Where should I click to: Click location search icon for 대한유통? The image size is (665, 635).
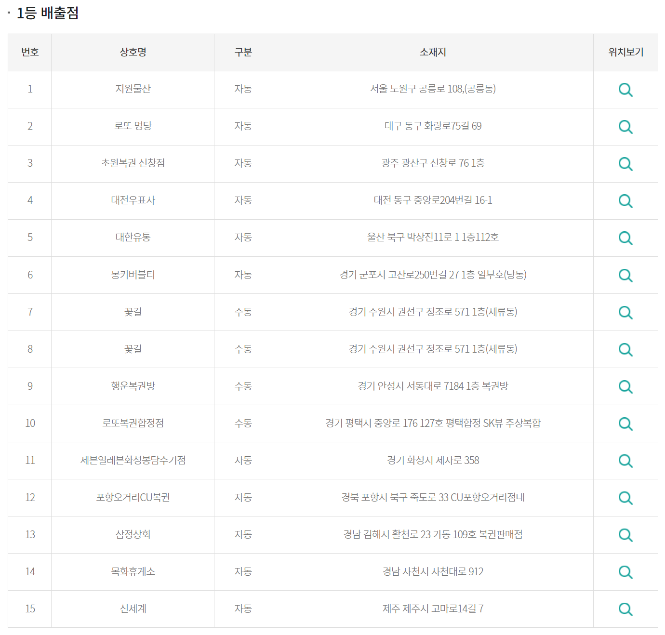pyautogui.click(x=625, y=238)
